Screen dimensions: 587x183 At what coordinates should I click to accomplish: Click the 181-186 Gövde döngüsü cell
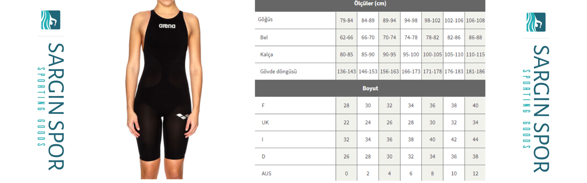tap(475, 72)
